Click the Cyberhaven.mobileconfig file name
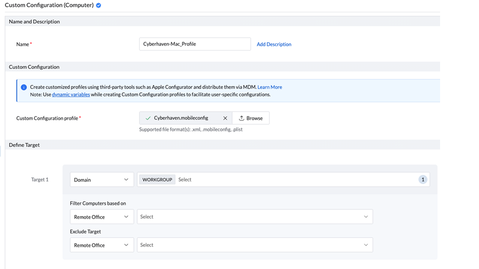479x269 pixels. (x=181, y=118)
